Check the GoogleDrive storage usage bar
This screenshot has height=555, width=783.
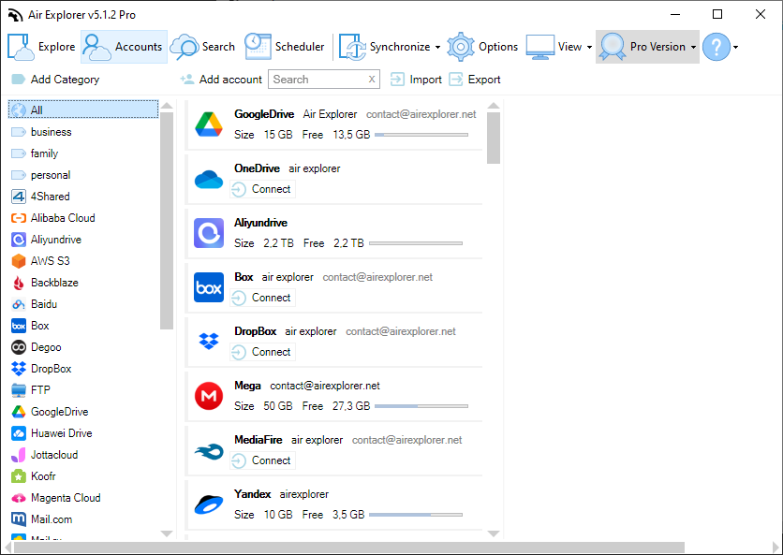pyautogui.click(x=423, y=134)
